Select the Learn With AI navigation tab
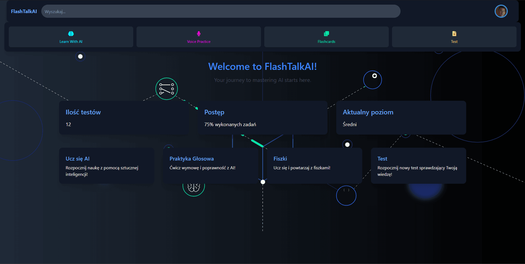Viewport: 525px width, 264px height. [71, 37]
